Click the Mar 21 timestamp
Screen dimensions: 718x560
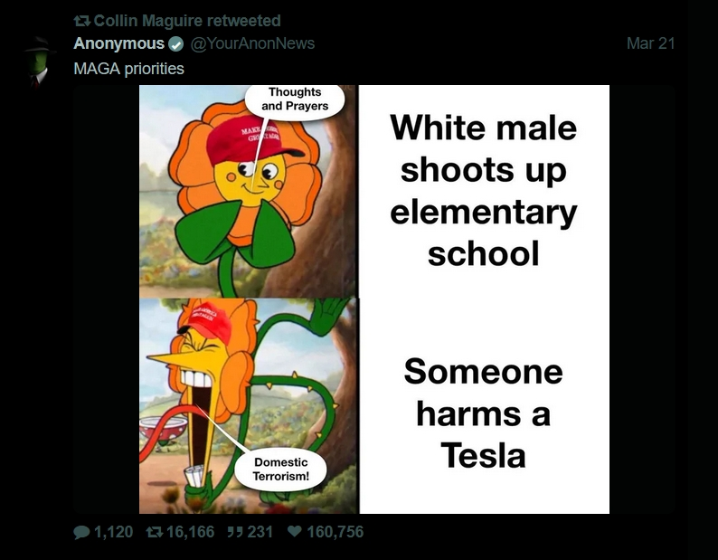651,43
